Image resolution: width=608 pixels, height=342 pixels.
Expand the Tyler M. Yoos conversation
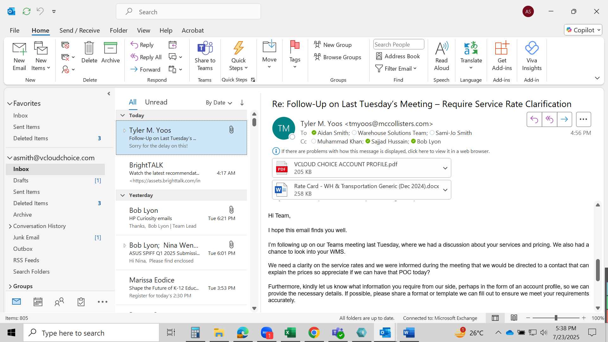(124, 130)
